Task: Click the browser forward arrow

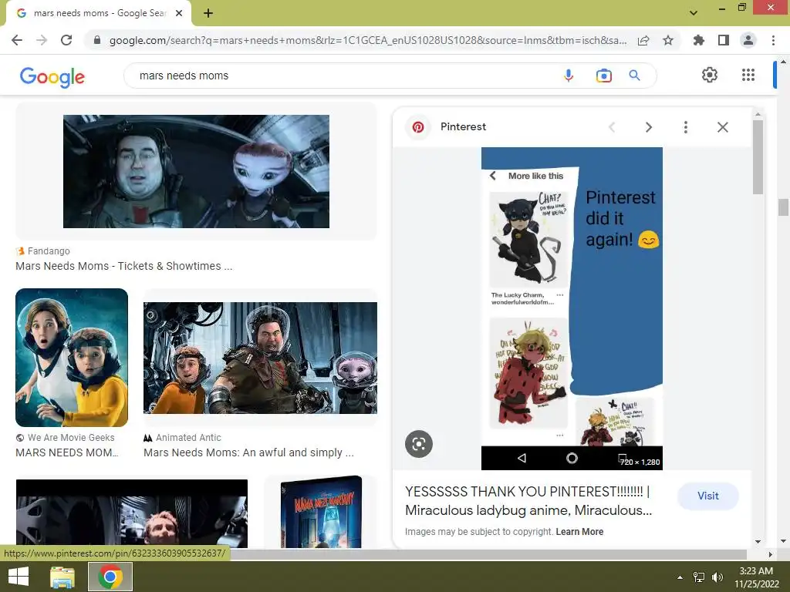Action: click(x=42, y=40)
